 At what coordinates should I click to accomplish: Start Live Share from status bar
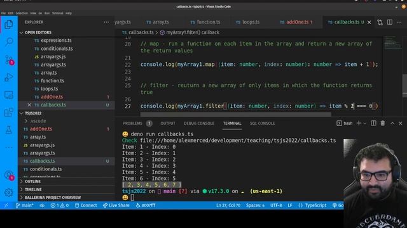pos(116,205)
